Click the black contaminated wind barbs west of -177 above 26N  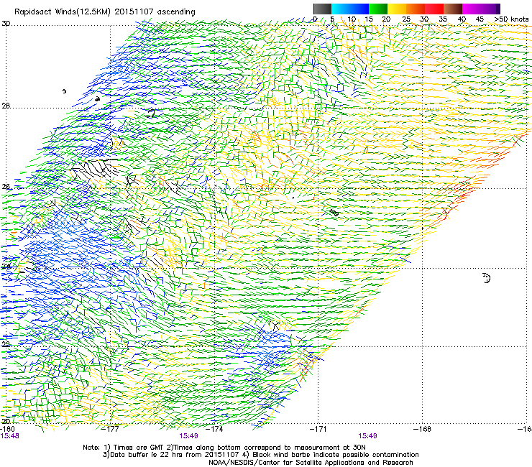point(94,170)
